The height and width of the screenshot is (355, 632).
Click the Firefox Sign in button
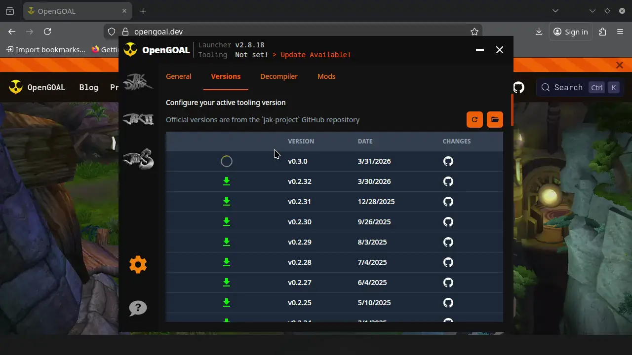coord(571,32)
